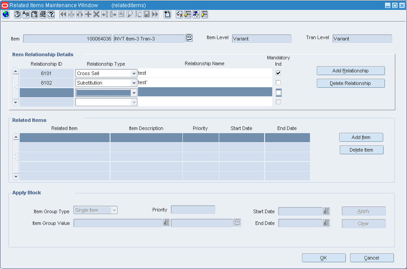Click the Clear button
Image resolution: width=407 pixels, height=269 pixels.
tap(364, 224)
